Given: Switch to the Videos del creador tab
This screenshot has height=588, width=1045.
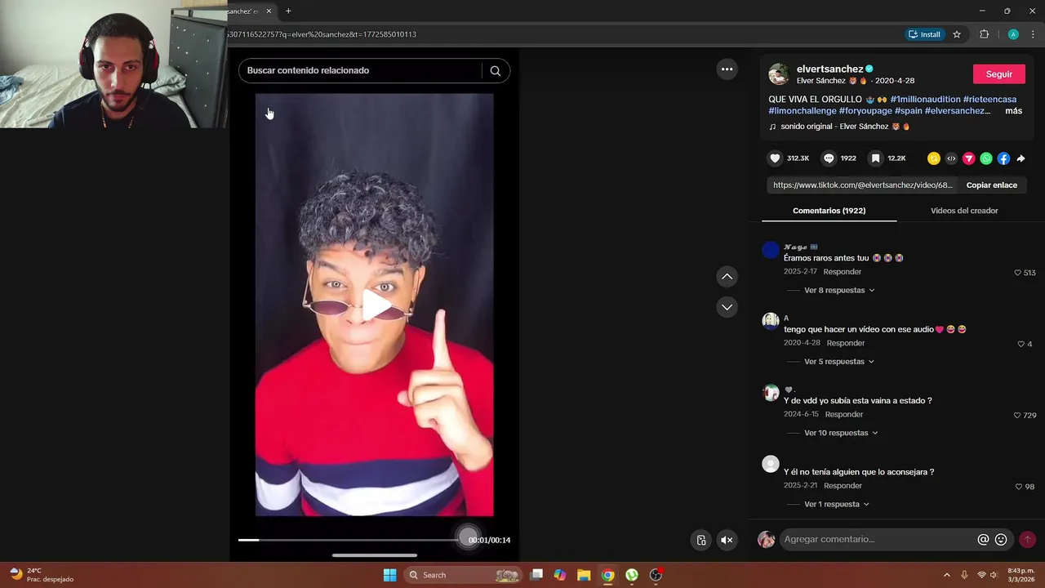Looking at the screenshot, I should tap(964, 211).
